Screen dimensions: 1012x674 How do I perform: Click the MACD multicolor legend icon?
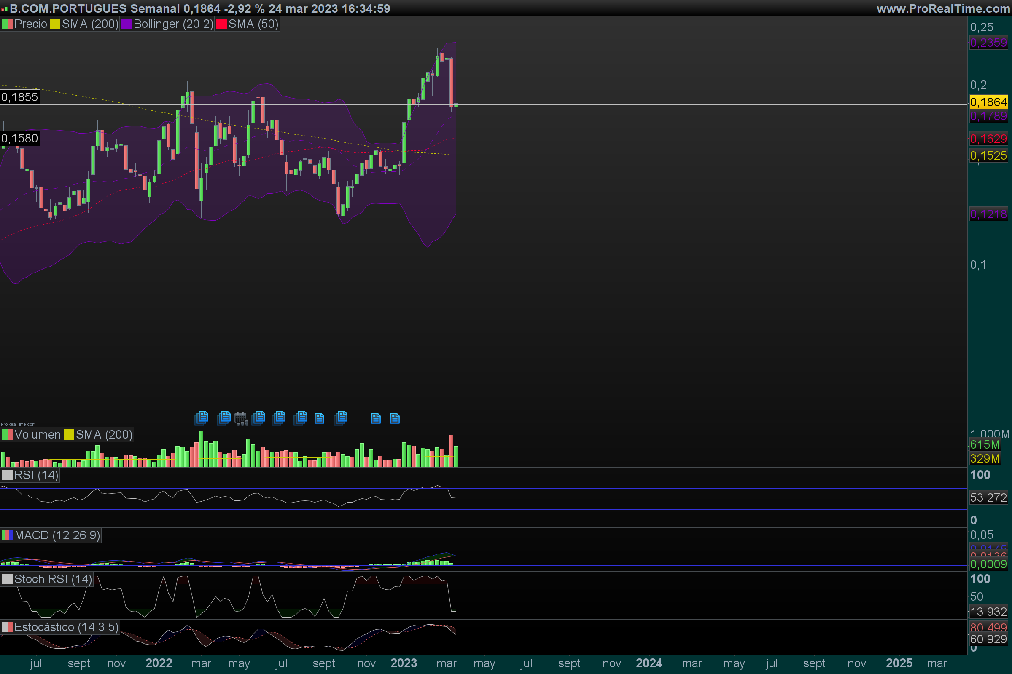(7, 535)
